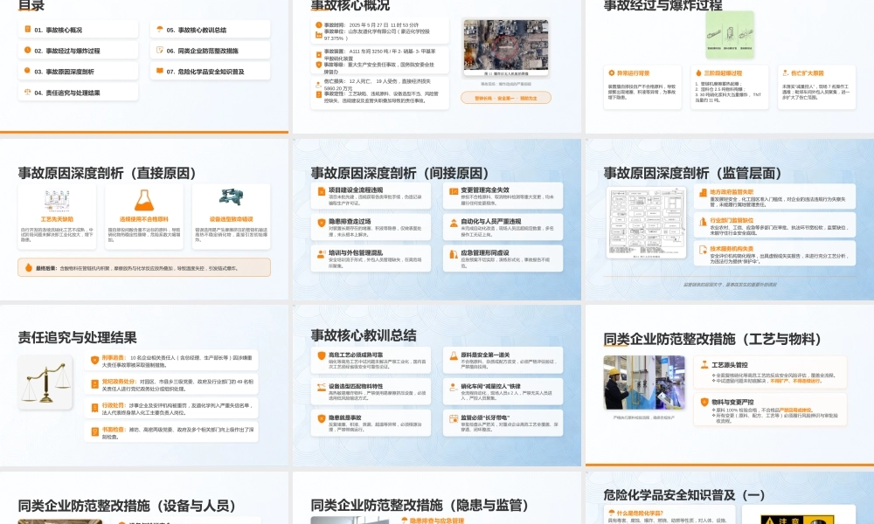
Task: Click the 隐患排查与应急管理 label
Action: pyautogui.click(x=436, y=521)
